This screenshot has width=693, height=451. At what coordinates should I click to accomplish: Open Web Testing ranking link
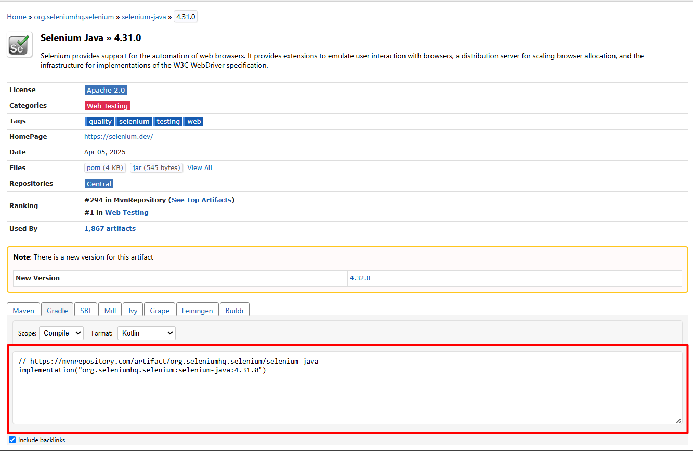[x=127, y=212]
